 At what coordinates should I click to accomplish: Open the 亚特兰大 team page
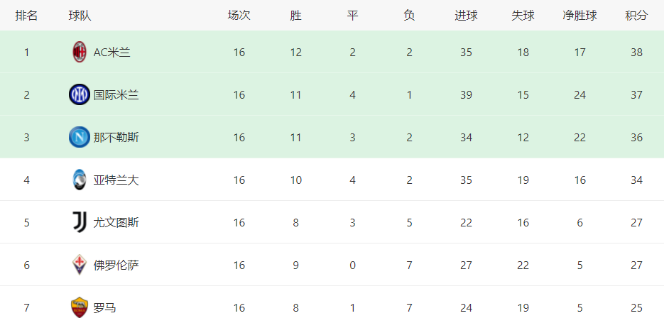click(116, 180)
